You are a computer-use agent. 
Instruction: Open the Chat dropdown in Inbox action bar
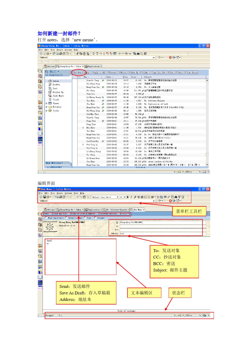click(x=172, y=73)
